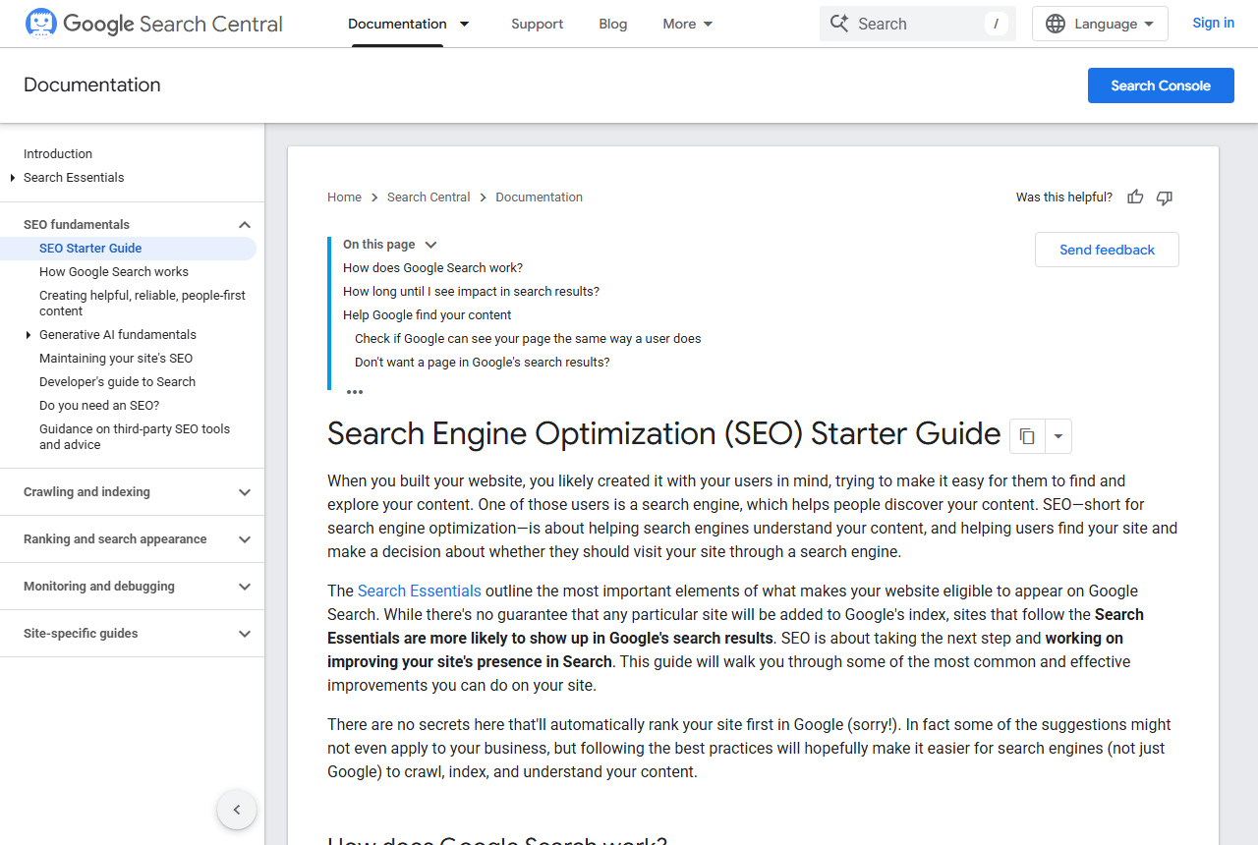
Task: Copy page using the copy icon
Action: coord(1027,436)
